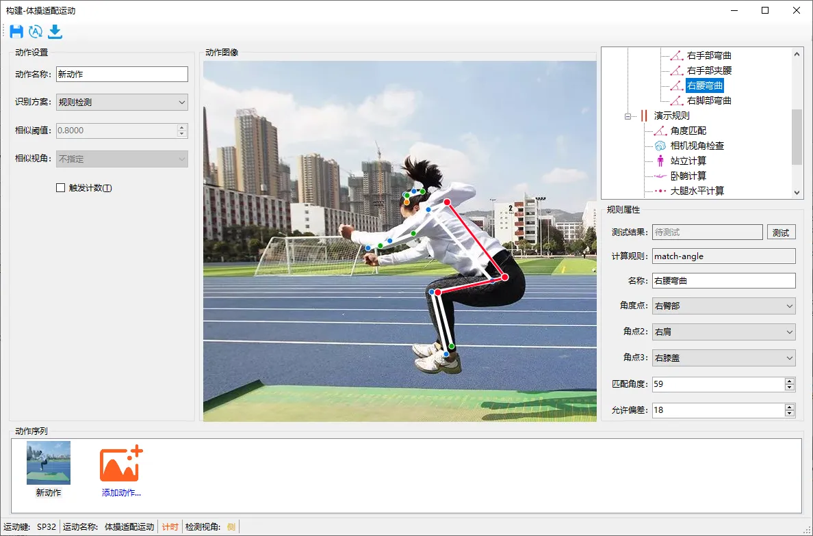Image resolution: width=813 pixels, height=536 pixels.
Task: Click the 允许偏差 field showing 18
Action: coord(718,410)
